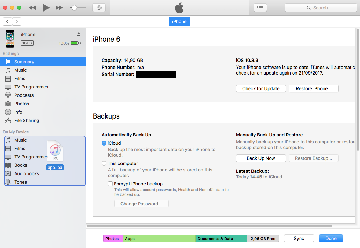
Task: Click the Books open-book icon
Action: pos(8,165)
